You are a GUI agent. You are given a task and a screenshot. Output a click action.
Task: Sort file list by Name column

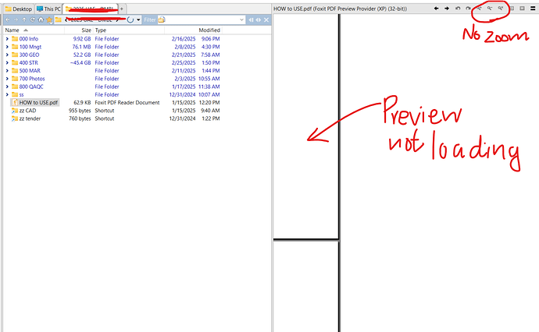coord(34,30)
